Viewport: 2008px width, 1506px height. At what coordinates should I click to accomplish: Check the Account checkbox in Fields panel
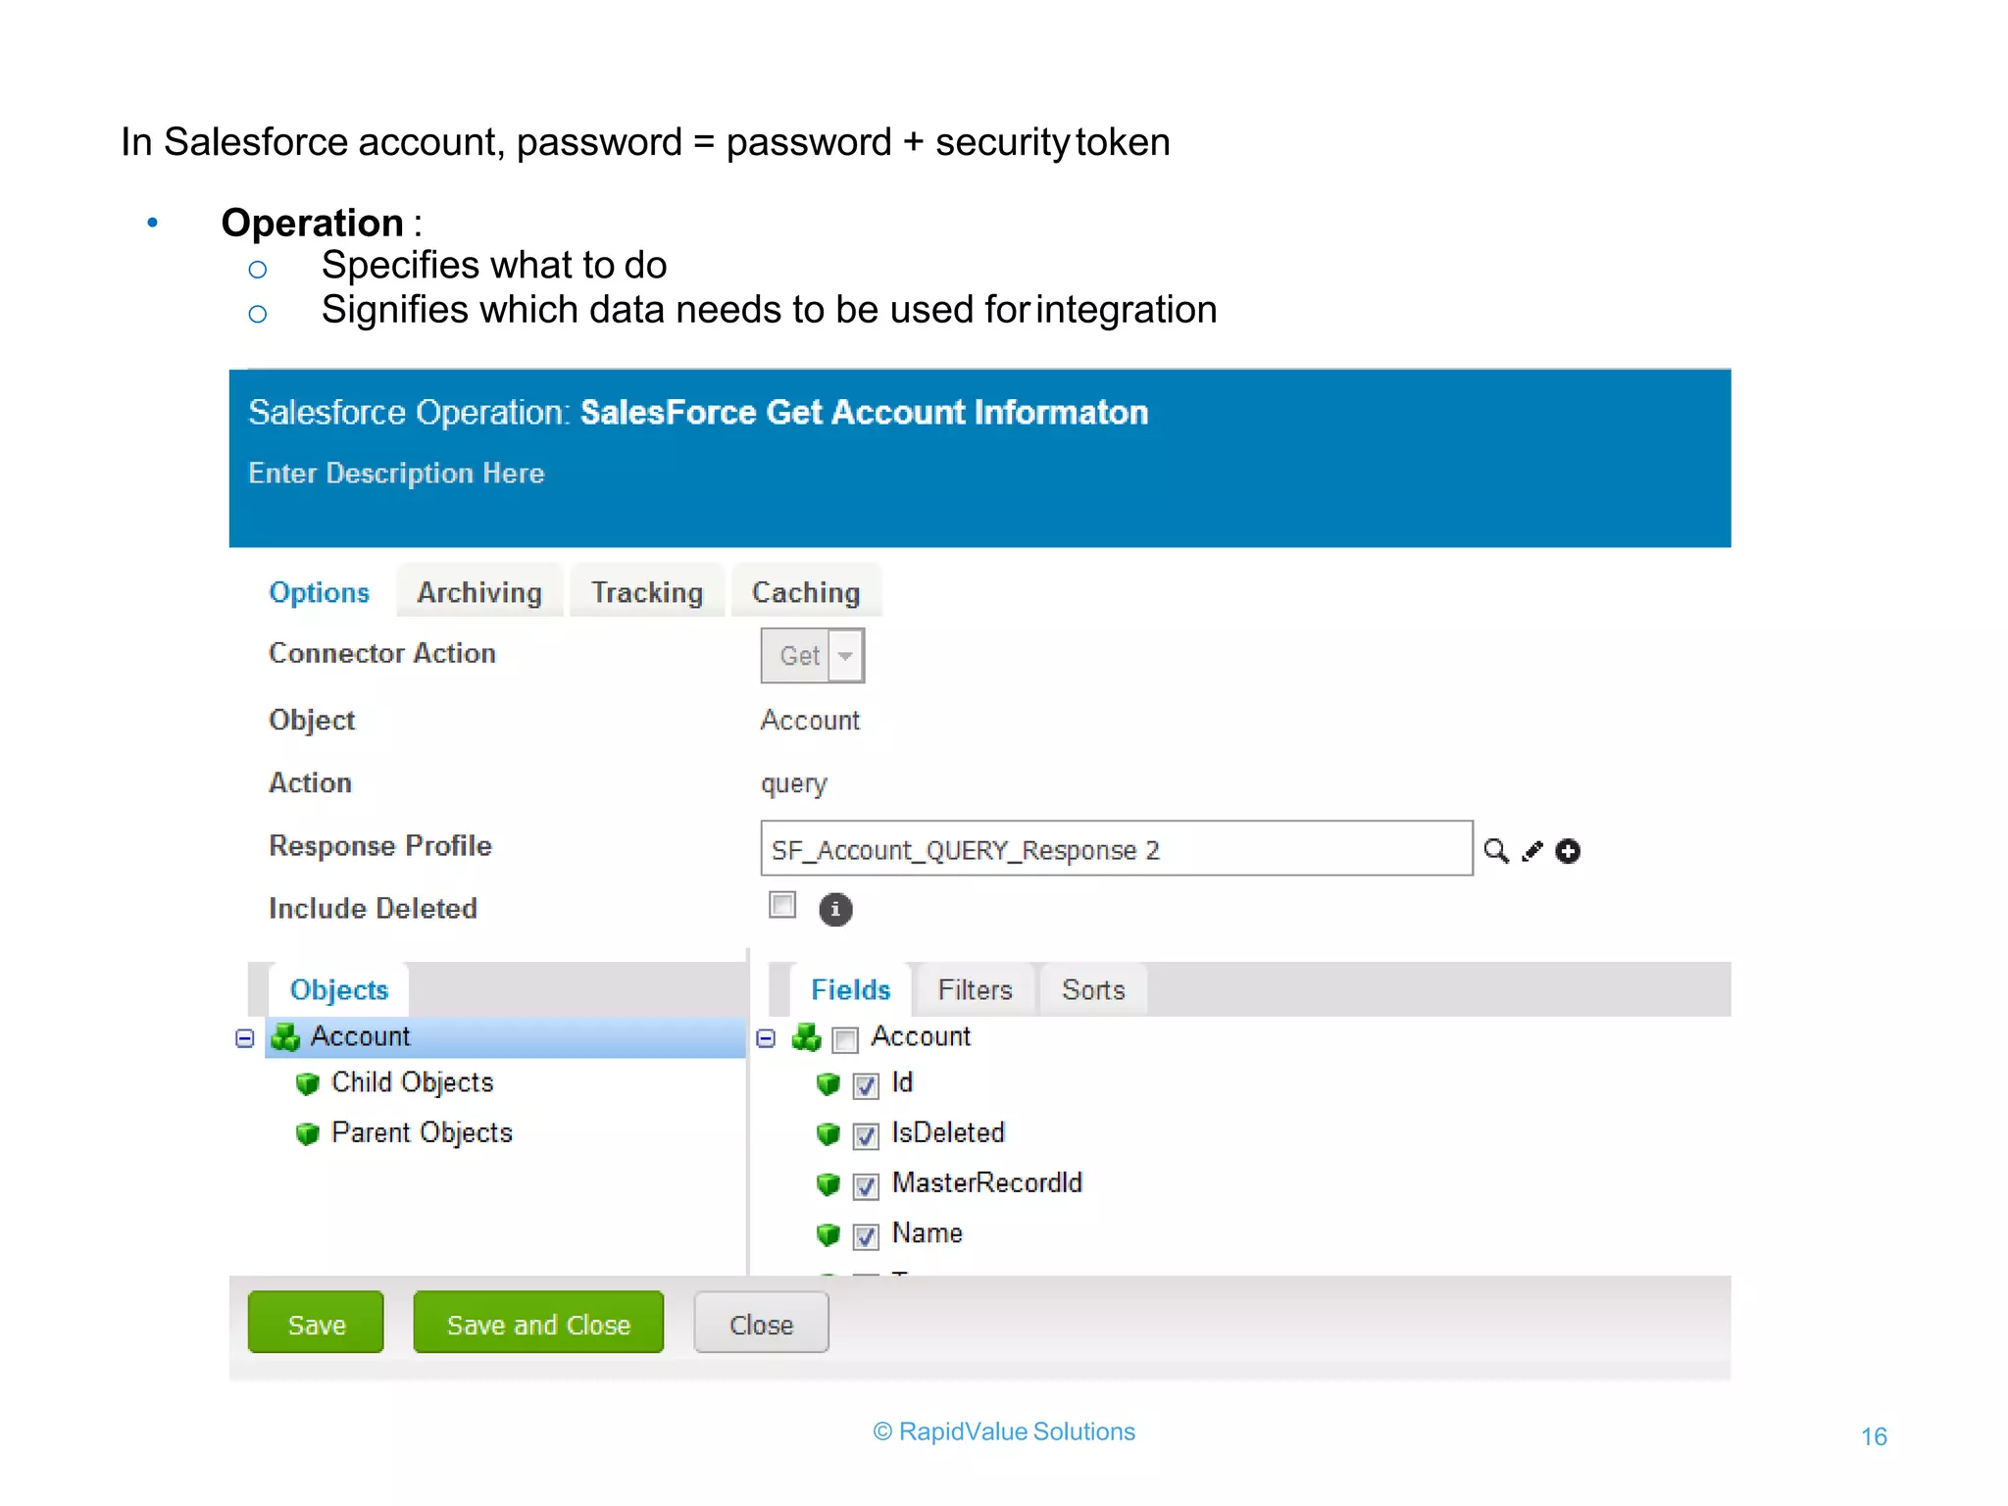coord(845,1039)
